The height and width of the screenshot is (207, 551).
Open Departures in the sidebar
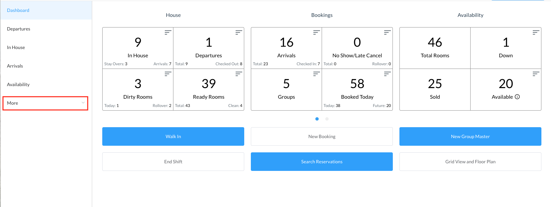point(19,29)
